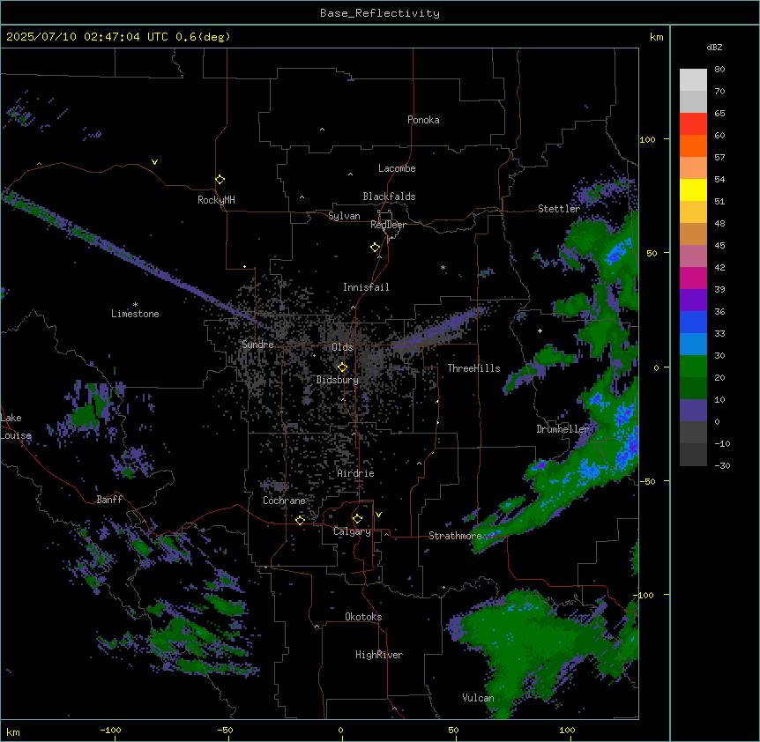The width and height of the screenshot is (760, 742).
Task: Click the asterisk marker above Limestone label
Action: tap(135, 305)
